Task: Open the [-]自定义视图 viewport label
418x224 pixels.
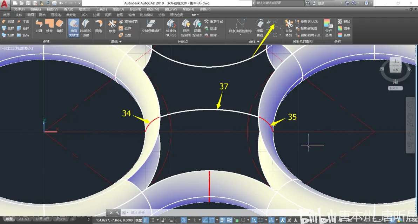Action: click(16, 48)
